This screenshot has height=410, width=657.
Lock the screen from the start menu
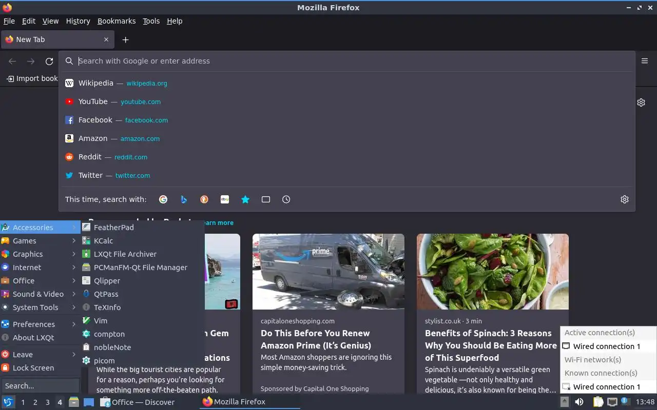(x=40, y=367)
